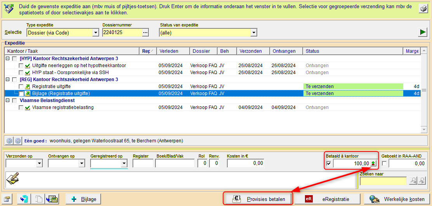The width and height of the screenshot is (432, 206).
Task: Search forward with right magnifier icon
Action: click(422, 180)
